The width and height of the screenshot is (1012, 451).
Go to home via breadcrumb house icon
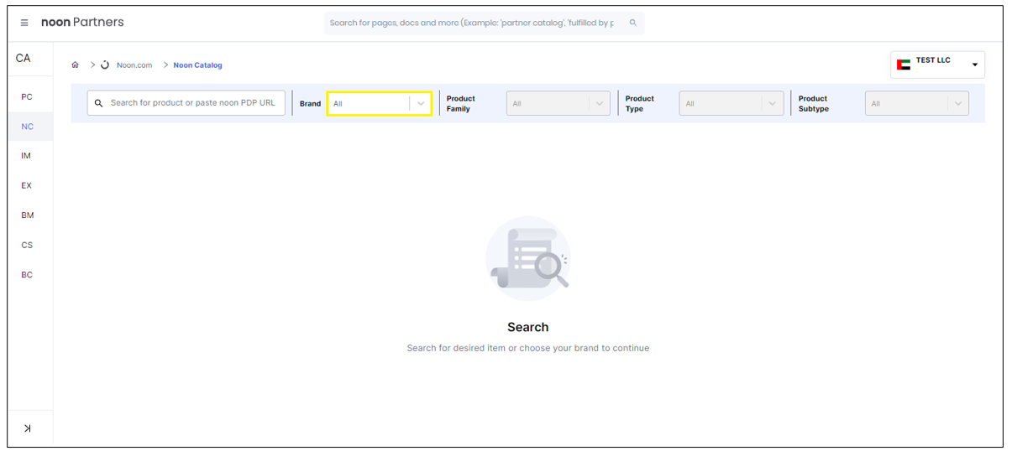75,65
